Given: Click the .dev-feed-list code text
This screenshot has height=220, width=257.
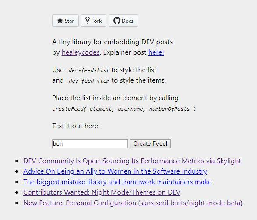Looking at the screenshot, I should pos(88,70).
